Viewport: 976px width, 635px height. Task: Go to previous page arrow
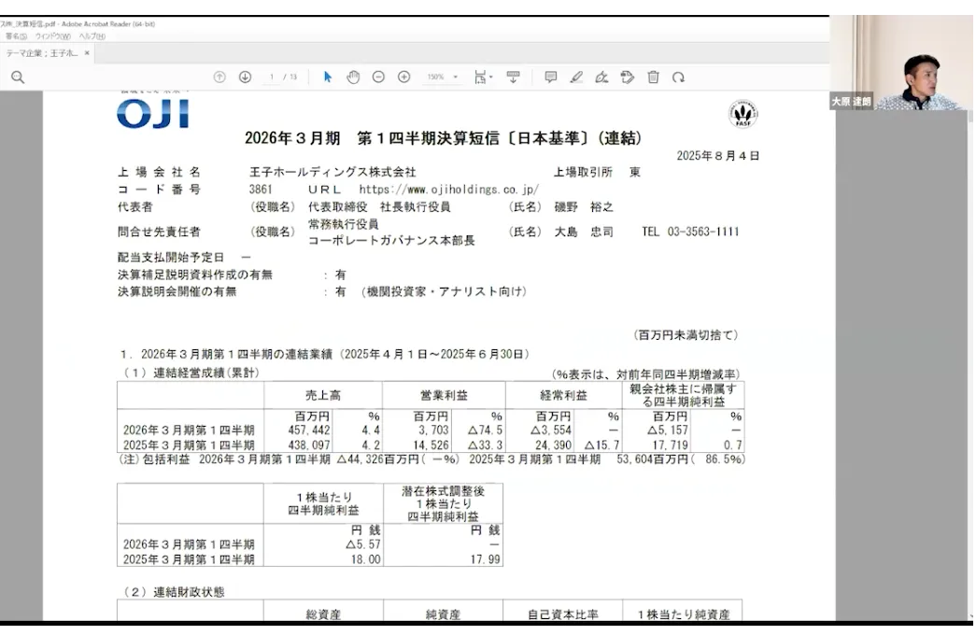[x=219, y=78]
